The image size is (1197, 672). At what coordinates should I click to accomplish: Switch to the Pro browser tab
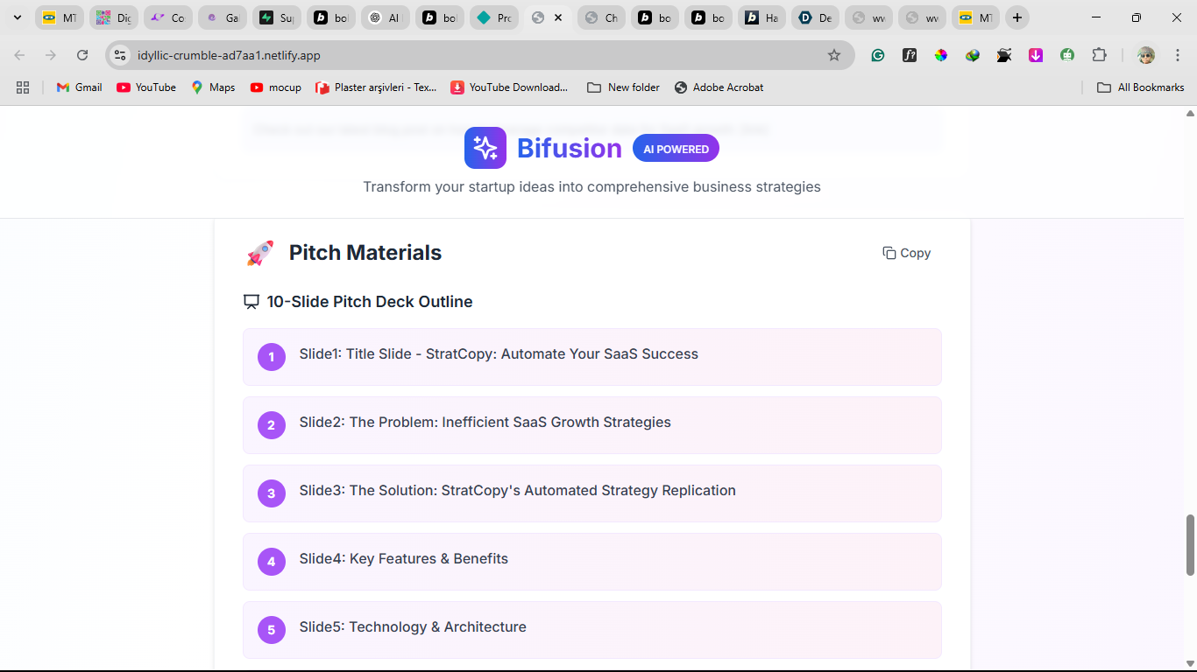click(x=493, y=17)
